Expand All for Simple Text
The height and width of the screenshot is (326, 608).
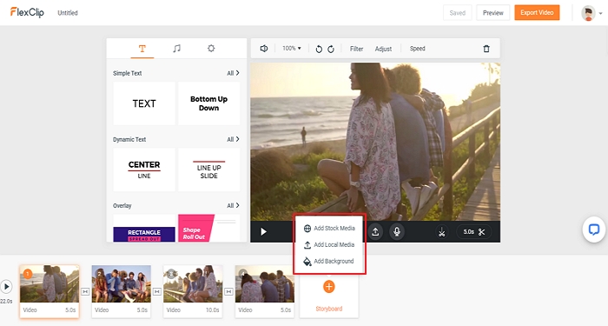[233, 73]
